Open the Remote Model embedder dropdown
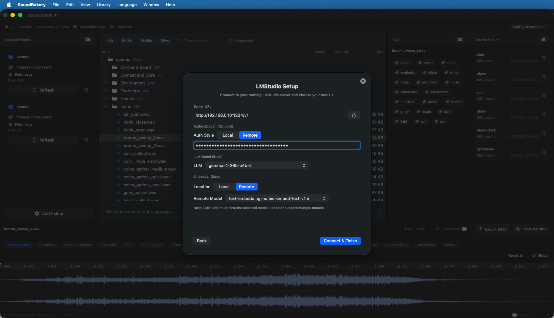Viewport: 554px width, 318px height. coord(277,198)
